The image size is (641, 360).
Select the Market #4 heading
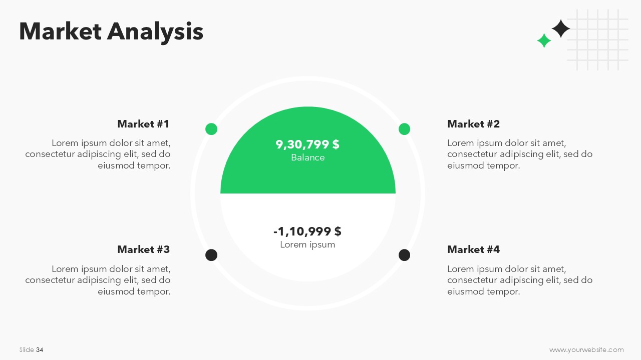(x=474, y=249)
